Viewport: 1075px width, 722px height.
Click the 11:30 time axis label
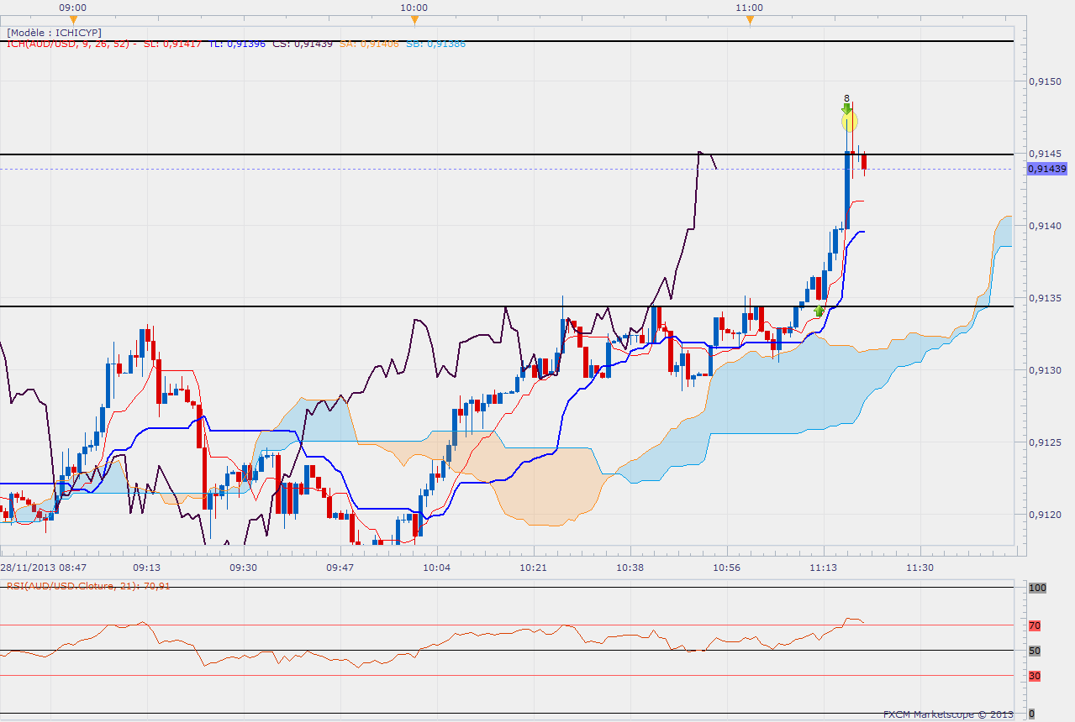click(920, 568)
